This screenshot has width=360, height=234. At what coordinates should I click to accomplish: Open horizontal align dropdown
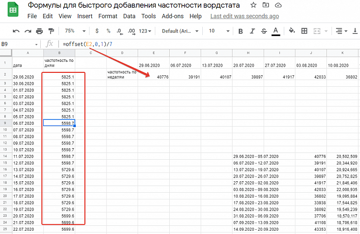tap(341, 31)
